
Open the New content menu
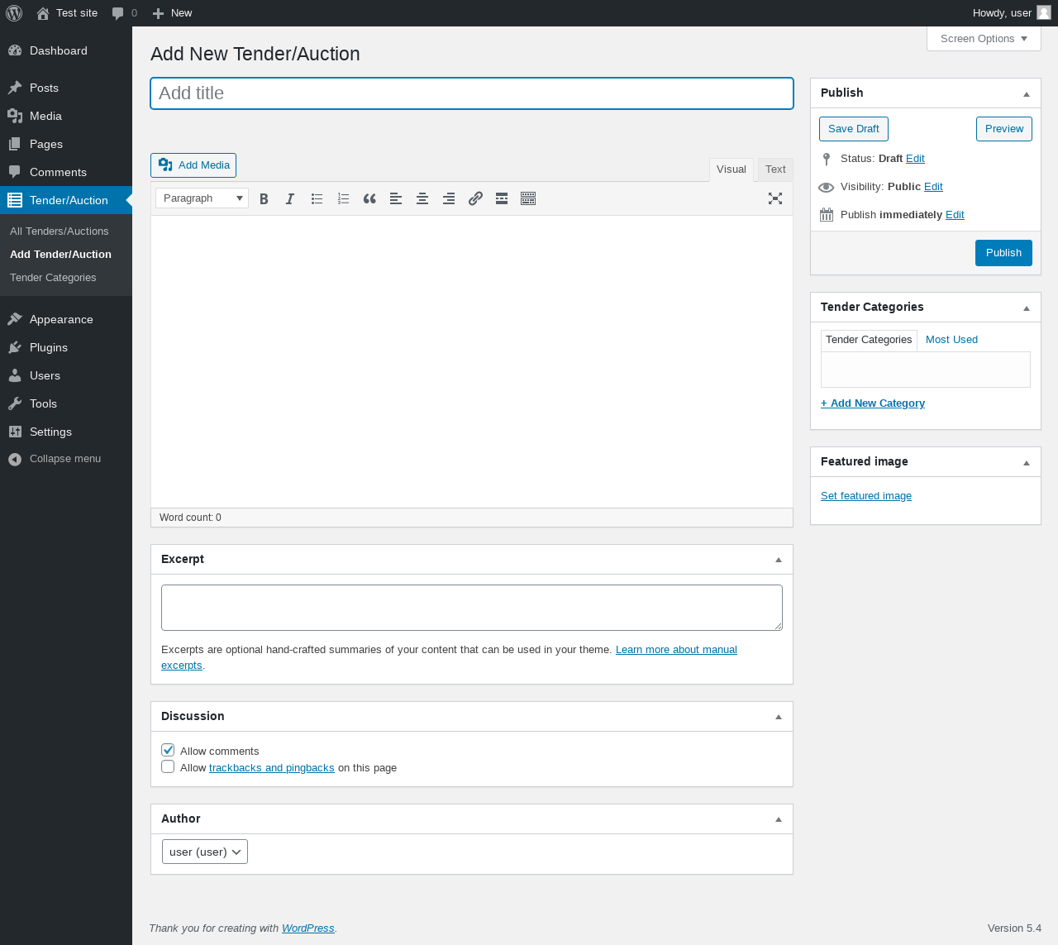[172, 13]
